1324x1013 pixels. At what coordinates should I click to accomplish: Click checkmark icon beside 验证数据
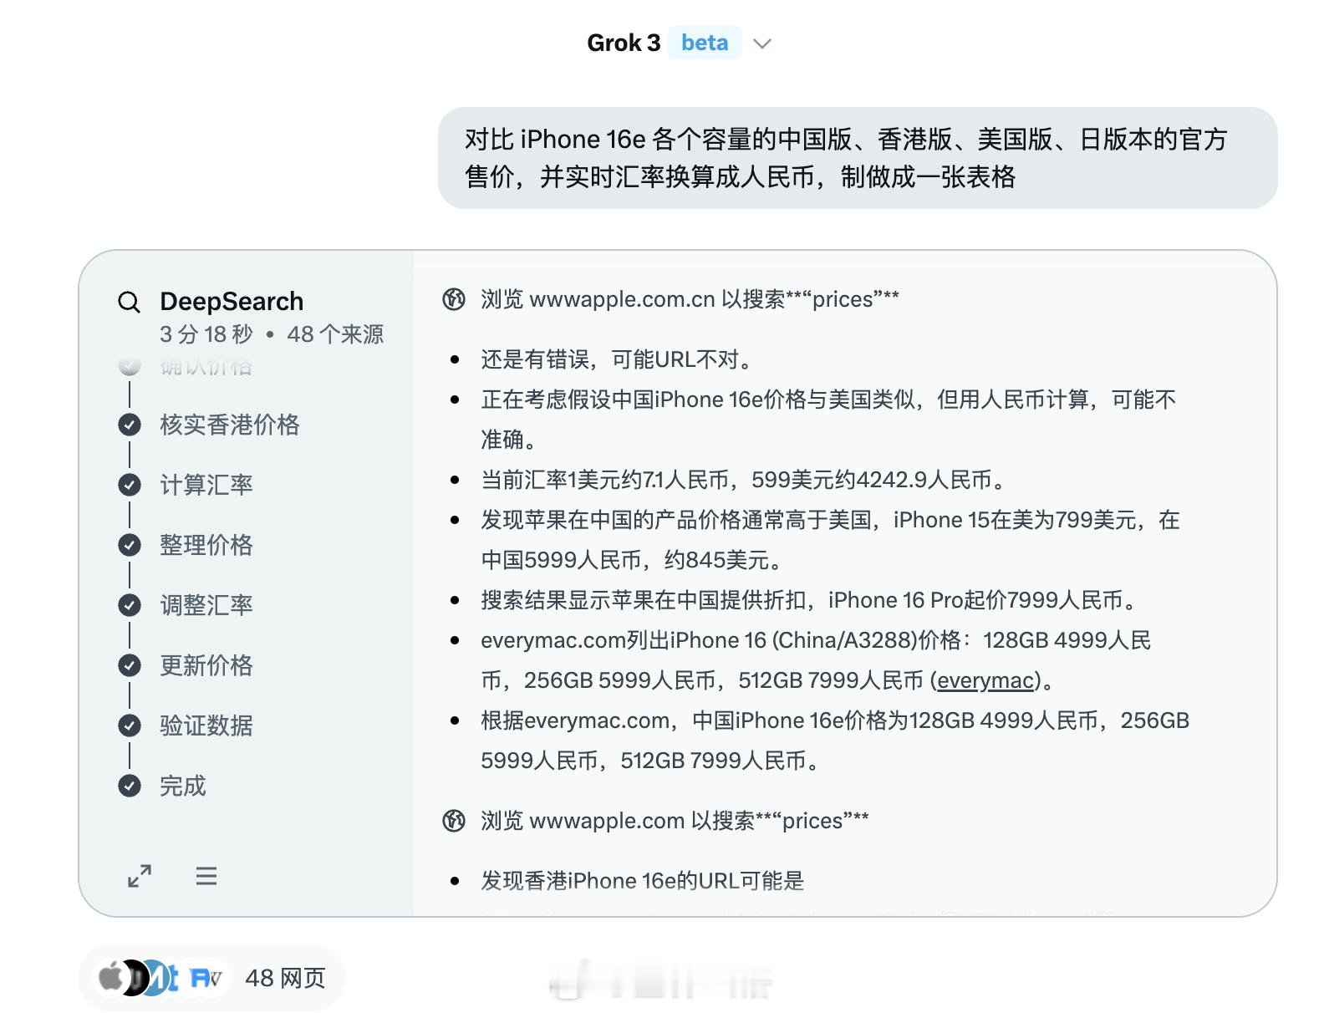click(x=130, y=725)
